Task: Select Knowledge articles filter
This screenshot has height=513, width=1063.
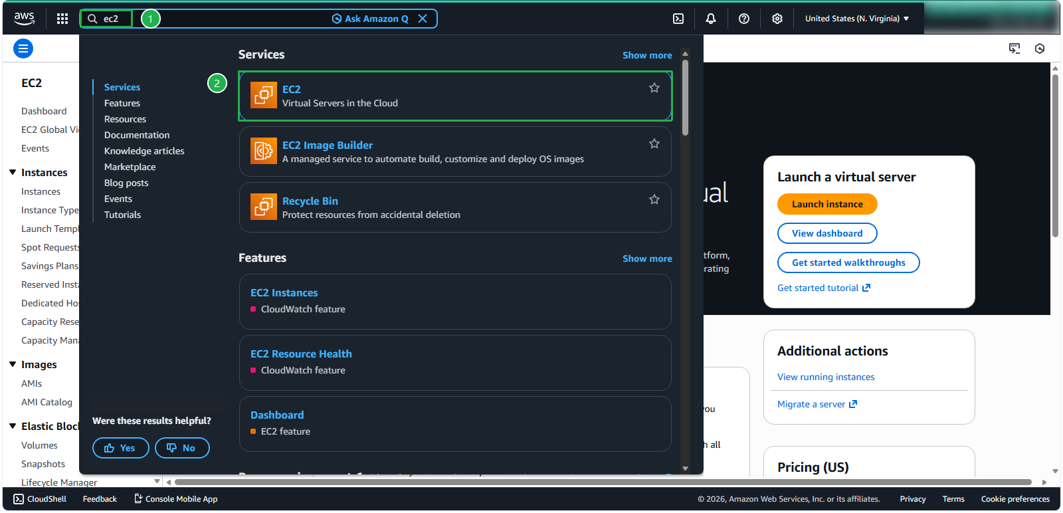Action: click(144, 151)
